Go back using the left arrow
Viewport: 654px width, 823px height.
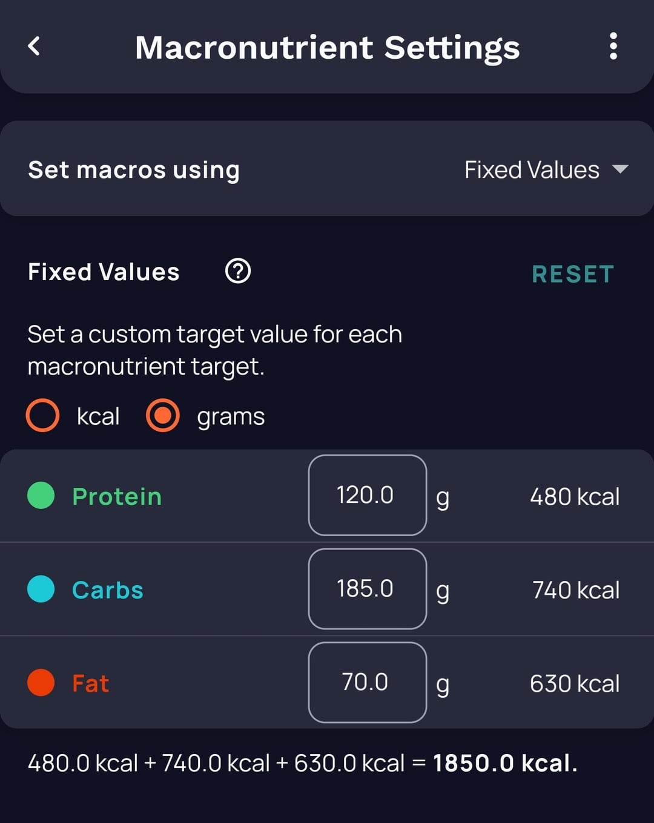click(x=34, y=46)
